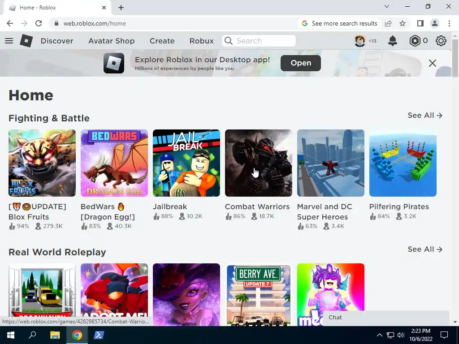
Task: See all Real World Roleplay games
Action: click(425, 249)
